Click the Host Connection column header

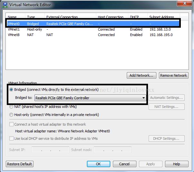click(x=112, y=17)
